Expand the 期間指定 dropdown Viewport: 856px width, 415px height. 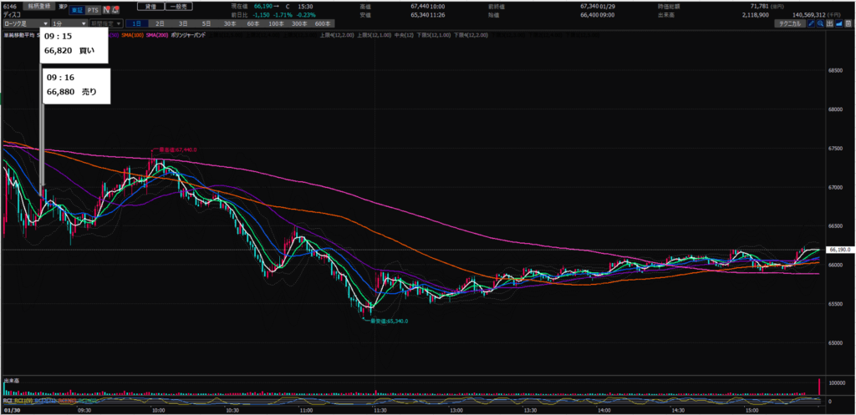pos(106,24)
